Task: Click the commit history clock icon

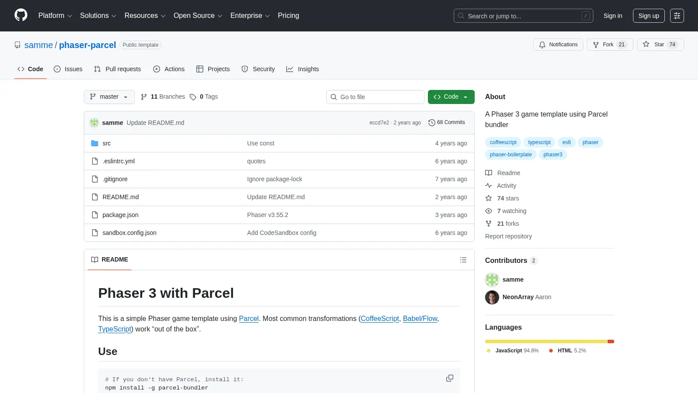Action: tap(432, 123)
